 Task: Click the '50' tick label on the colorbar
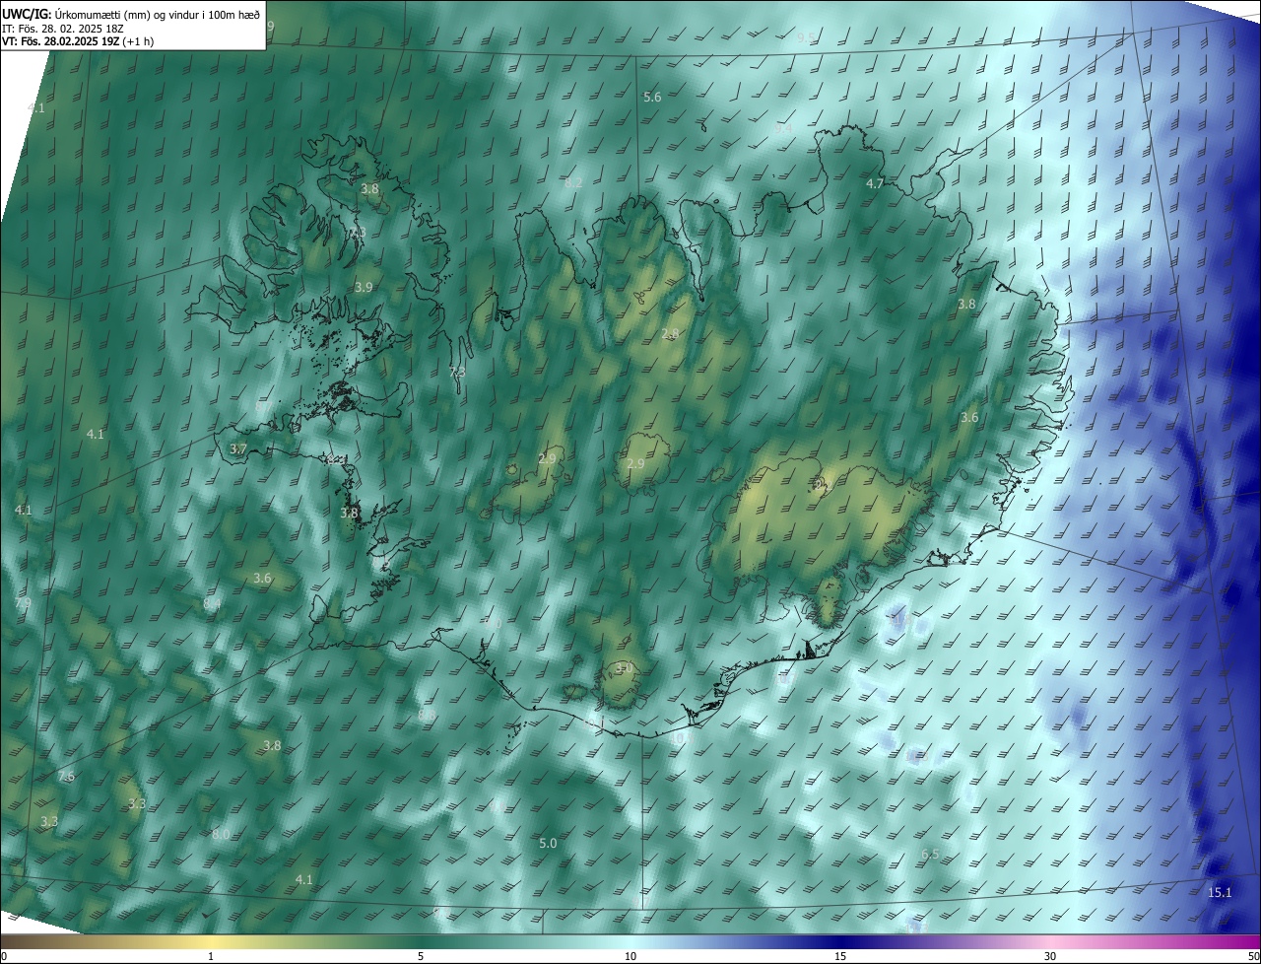click(1253, 956)
